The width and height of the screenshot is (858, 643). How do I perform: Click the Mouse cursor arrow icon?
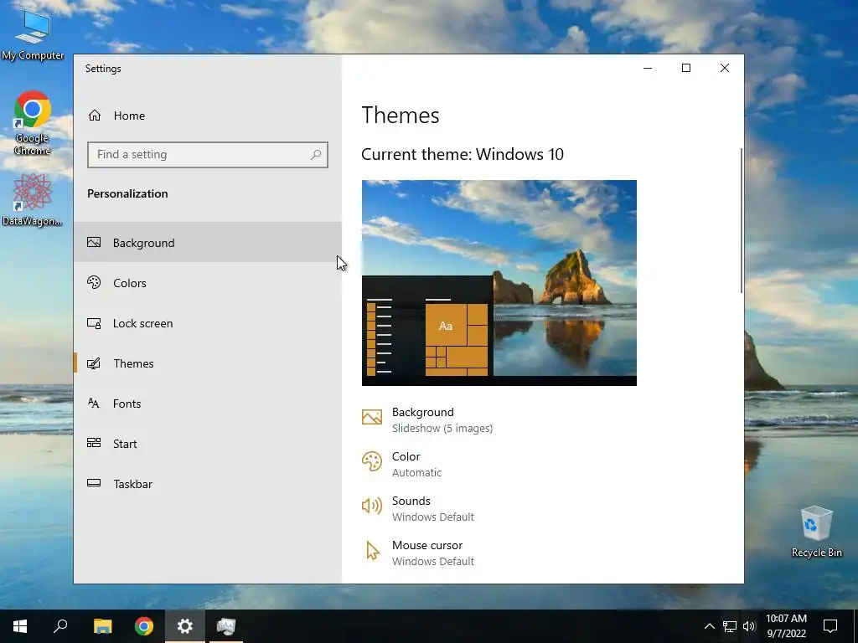pos(373,551)
